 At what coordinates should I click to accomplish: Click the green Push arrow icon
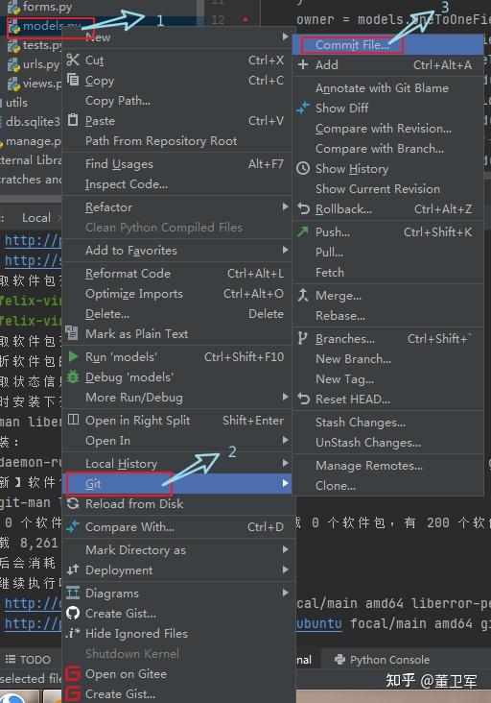click(303, 231)
